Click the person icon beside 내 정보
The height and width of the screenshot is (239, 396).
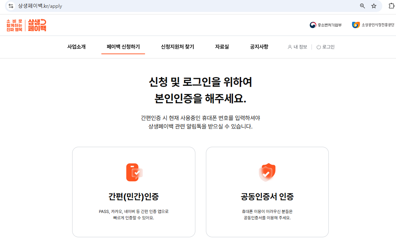click(x=289, y=47)
